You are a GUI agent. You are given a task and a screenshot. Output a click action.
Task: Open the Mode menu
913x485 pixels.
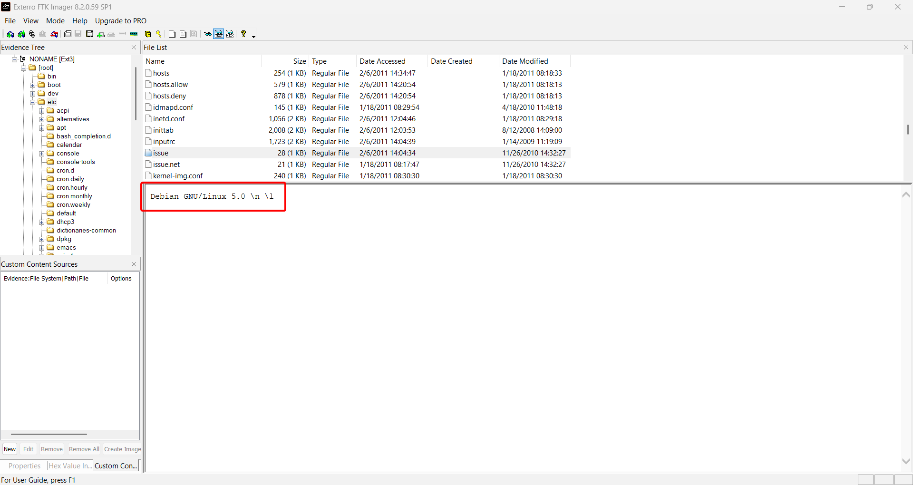point(55,21)
